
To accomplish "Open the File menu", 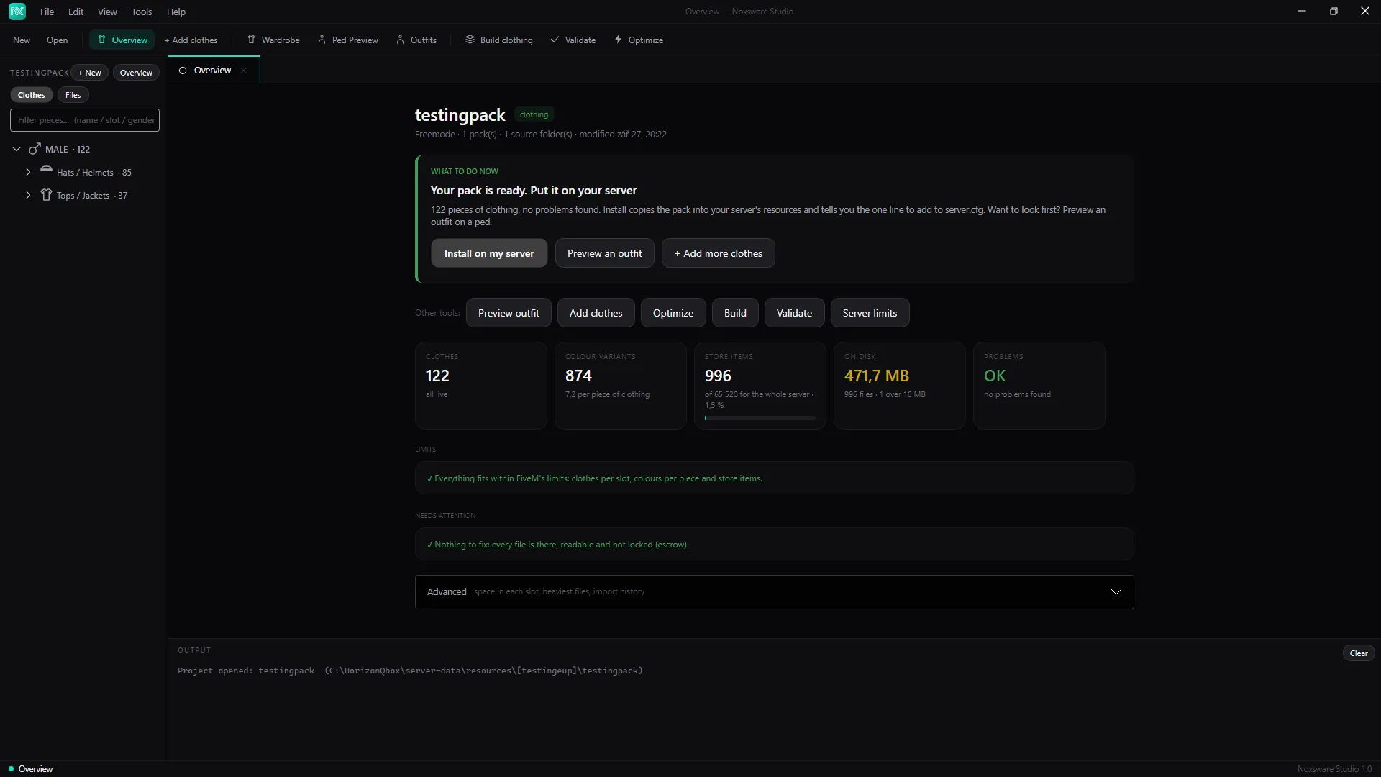I will [47, 12].
